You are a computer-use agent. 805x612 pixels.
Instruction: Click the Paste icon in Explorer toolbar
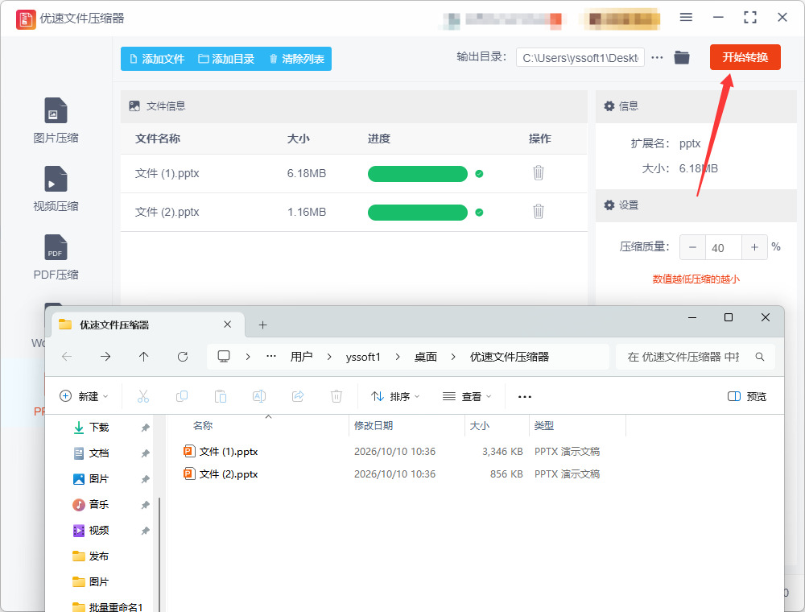pyautogui.click(x=221, y=396)
